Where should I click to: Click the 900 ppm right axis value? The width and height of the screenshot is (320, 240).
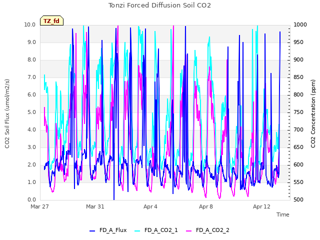298,60
